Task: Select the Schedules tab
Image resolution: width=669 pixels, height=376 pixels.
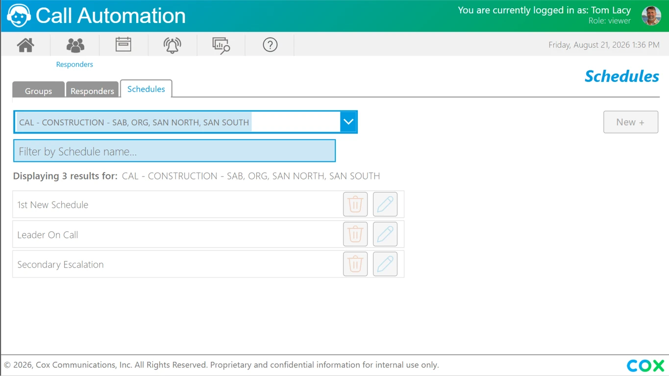Action: point(146,89)
